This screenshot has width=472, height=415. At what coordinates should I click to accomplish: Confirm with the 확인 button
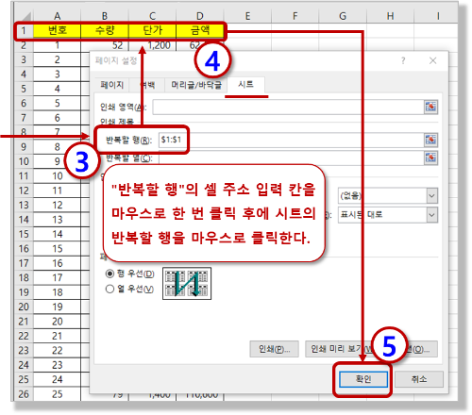point(363,379)
